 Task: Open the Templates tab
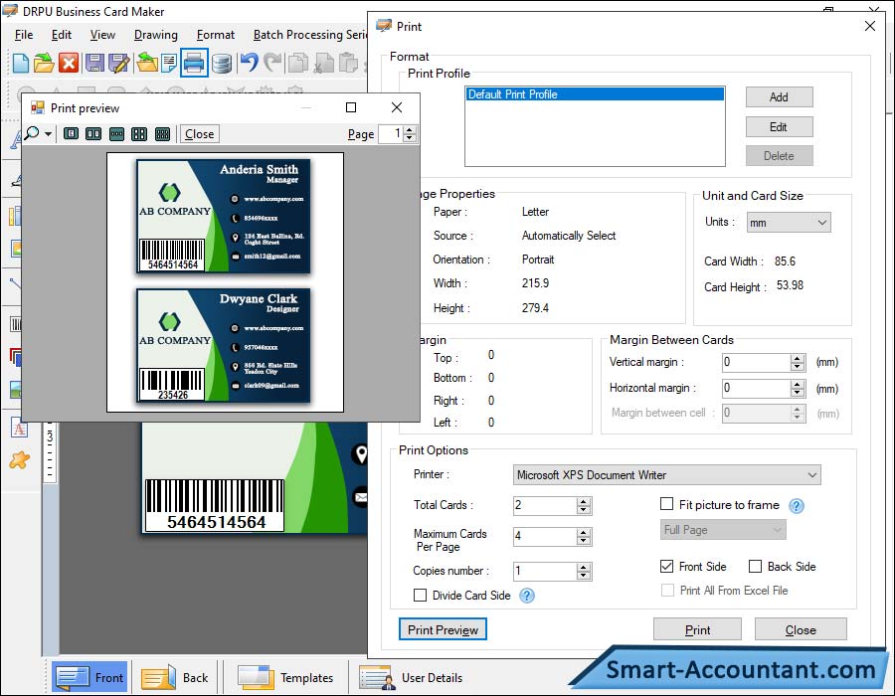pyautogui.click(x=285, y=677)
